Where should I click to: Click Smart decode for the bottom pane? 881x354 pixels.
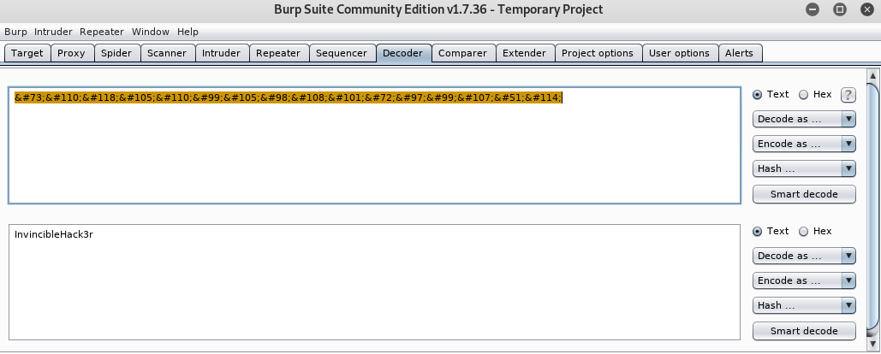(x=804, y=331)
